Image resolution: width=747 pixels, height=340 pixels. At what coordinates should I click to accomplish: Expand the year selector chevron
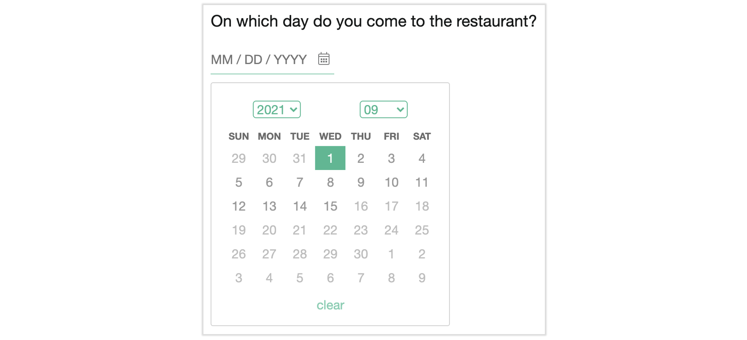[x=293, y=109]
